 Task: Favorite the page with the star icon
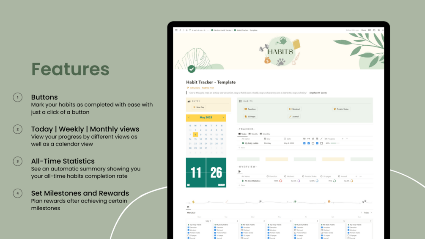378,30
